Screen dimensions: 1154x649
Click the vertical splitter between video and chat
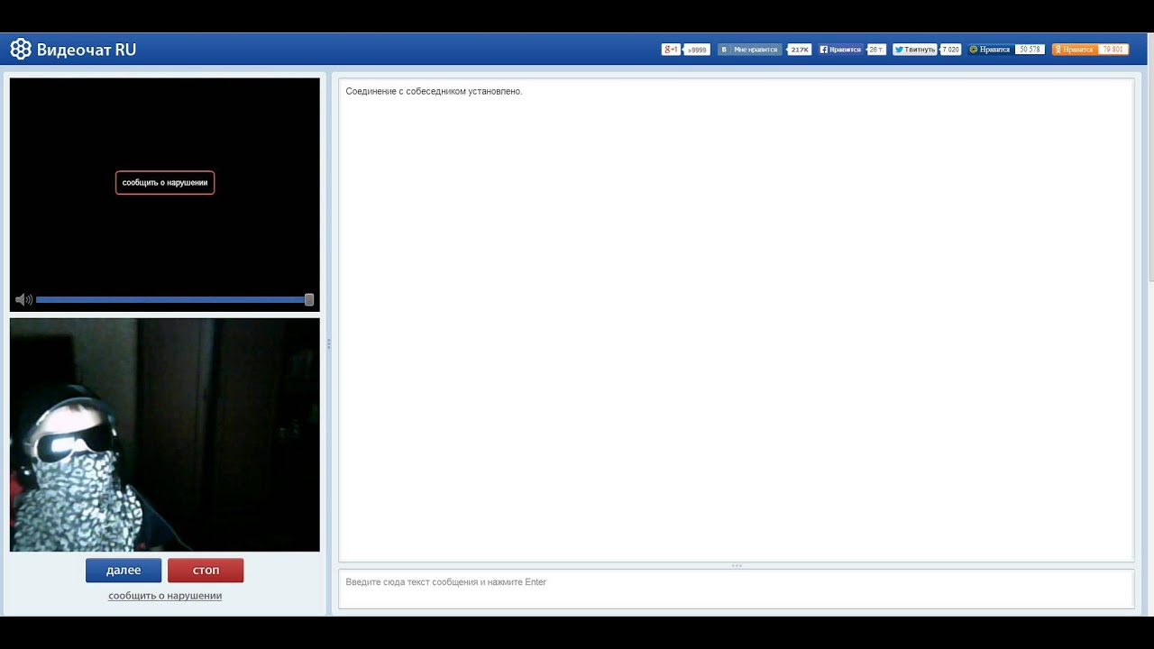pyautogui.click(x=329, y=343)
